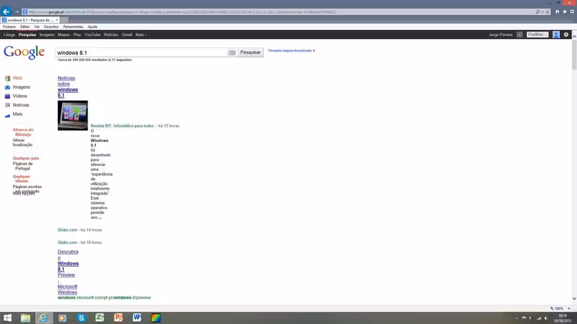Open Notícias sobre windows 8.1 link
577x324 pixels.
click(68, 87)
